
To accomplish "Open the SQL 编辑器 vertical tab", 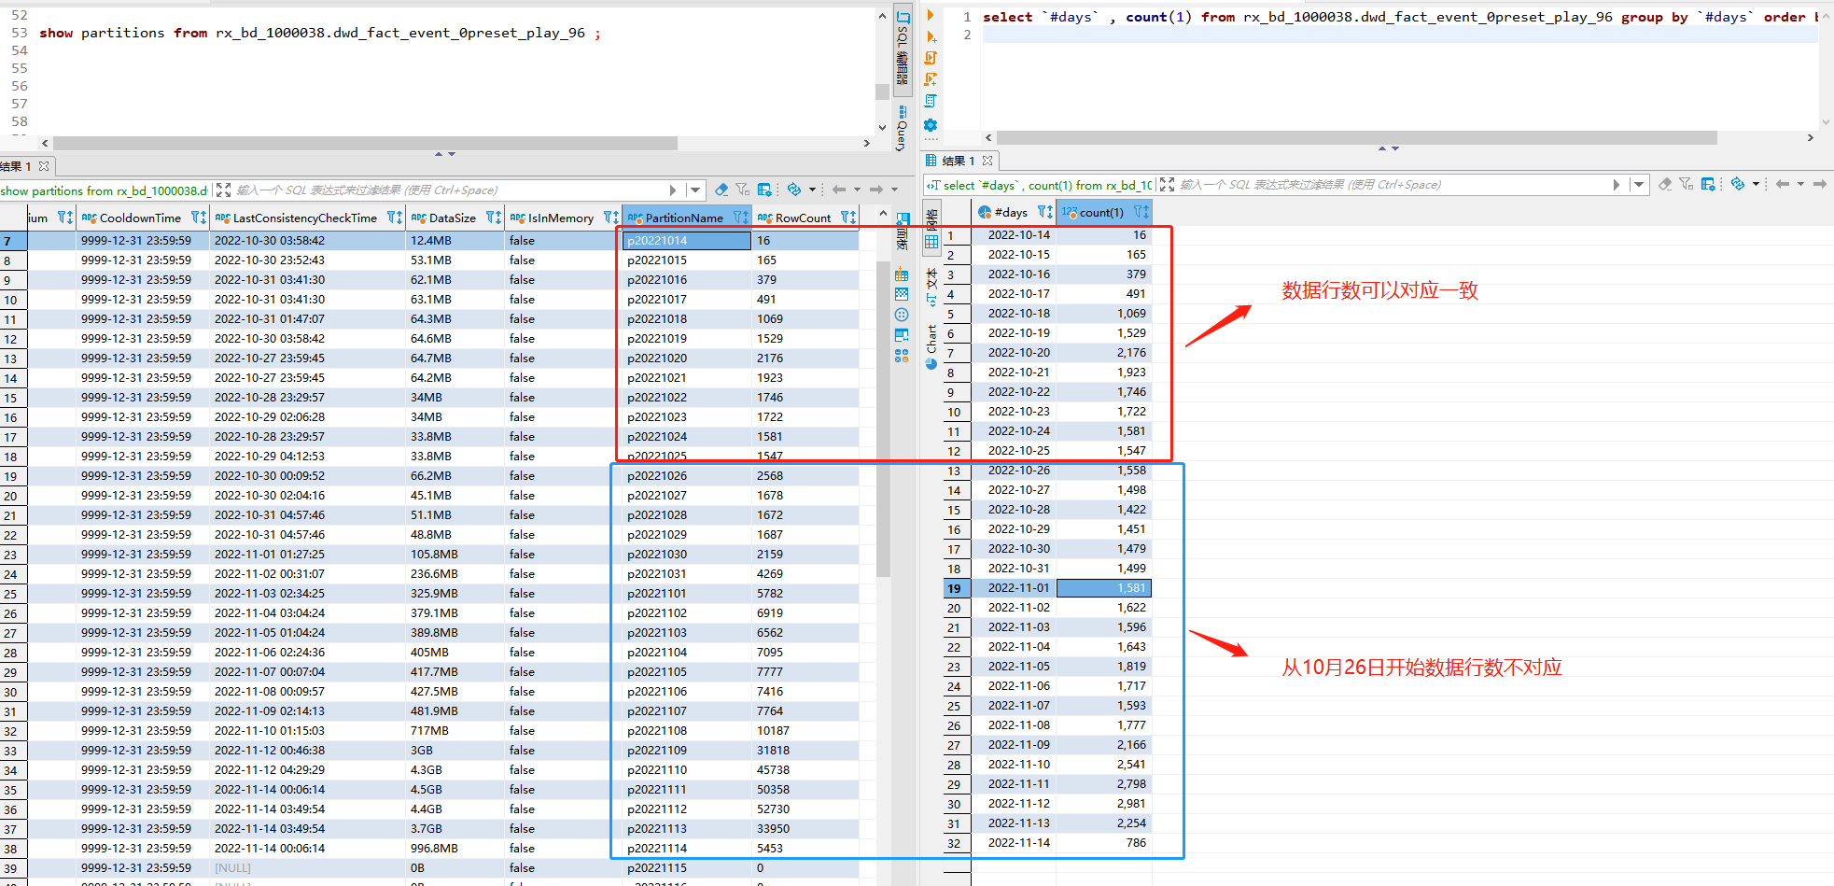I will click(x=903, y=49).
